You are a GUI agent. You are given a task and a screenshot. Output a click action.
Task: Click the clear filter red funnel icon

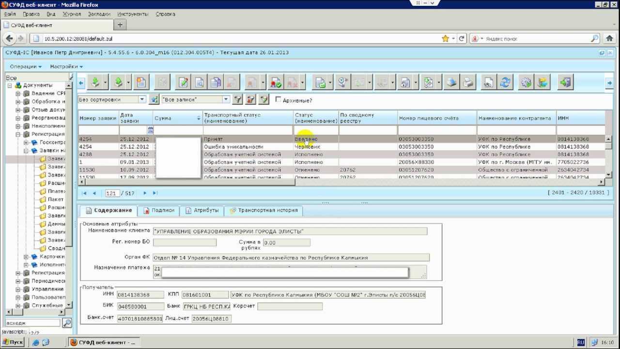click(250, 99)
